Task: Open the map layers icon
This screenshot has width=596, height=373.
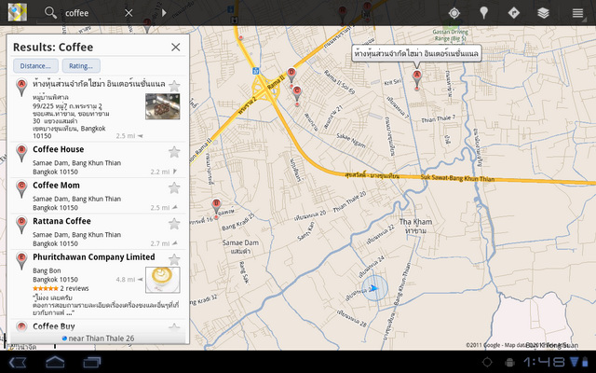Action: (543, 13)
